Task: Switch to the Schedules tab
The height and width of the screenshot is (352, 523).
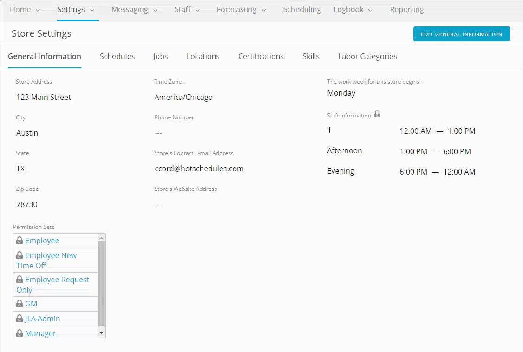Action: click(x=117, y=56)
